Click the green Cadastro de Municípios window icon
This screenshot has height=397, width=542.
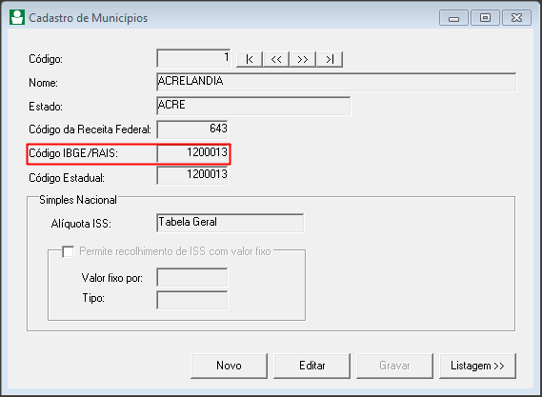point(17,17)
